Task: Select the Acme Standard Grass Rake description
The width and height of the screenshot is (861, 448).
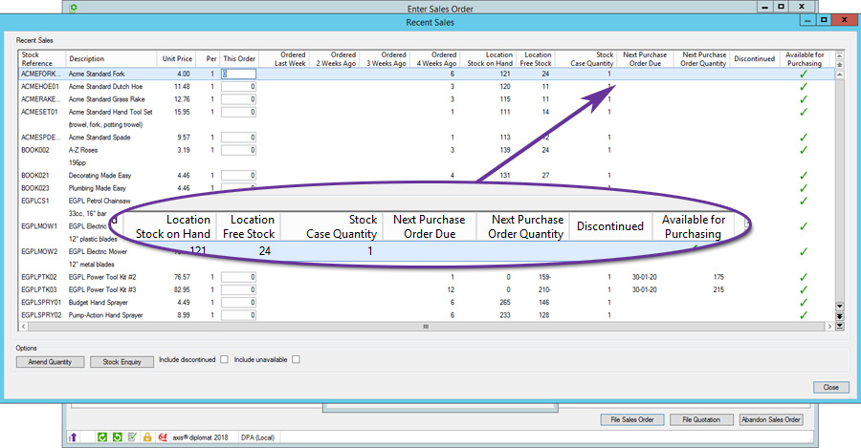Action: coord(106,99)
